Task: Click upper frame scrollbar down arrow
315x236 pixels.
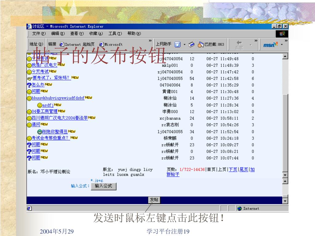Action: point(285,175)
